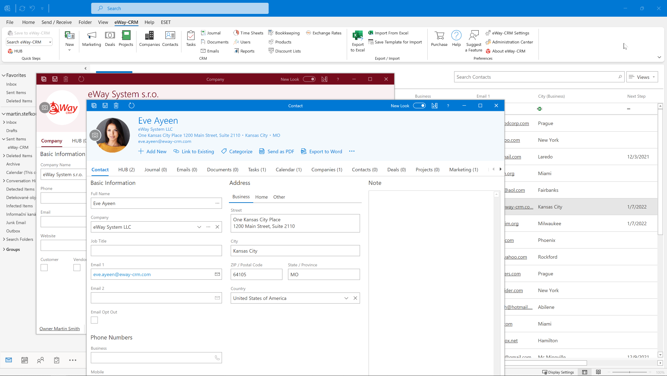The width and height of the screenshot is (667, 376).
Task: Switch to Home Address tab
Action: [x=261, y=196]
